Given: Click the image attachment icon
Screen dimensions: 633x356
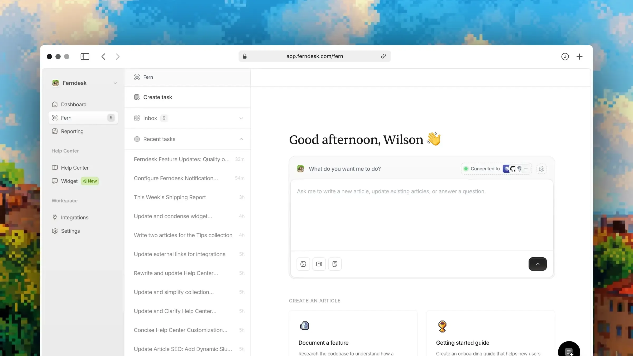Looking at the screenshot, I should click(303, 264).
